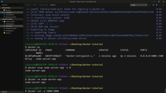Click the Extension: Docker file icon
Screen dimensions: 166x93
[x=4, y=17]
